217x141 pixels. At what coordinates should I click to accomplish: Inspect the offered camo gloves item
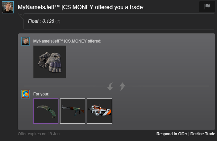(50, 62)
